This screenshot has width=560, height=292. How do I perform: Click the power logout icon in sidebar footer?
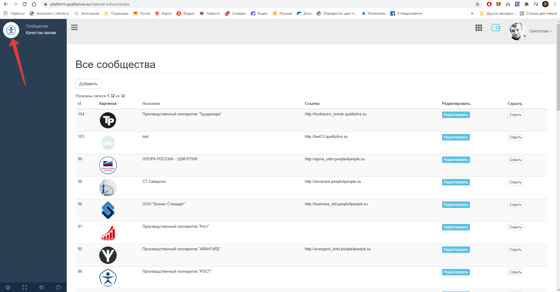(x=58, y=287)
